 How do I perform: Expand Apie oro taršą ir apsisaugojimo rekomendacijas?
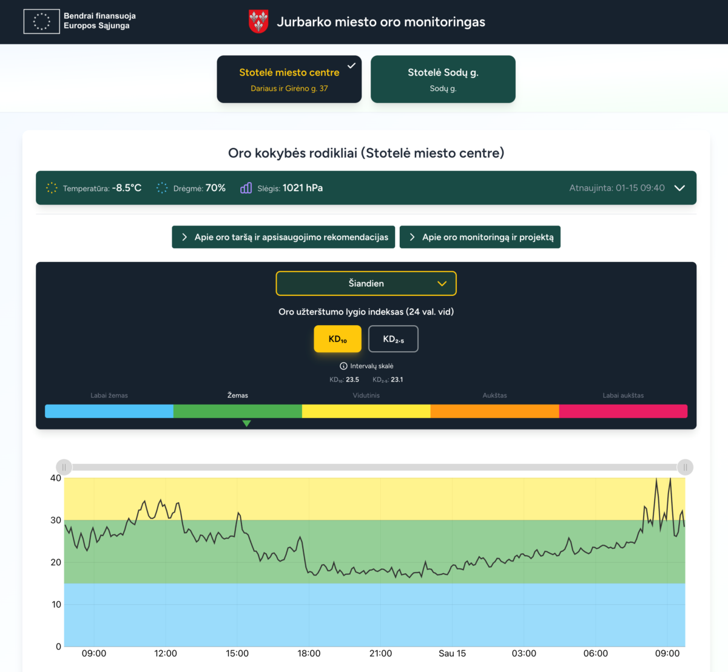pos(283,237)
